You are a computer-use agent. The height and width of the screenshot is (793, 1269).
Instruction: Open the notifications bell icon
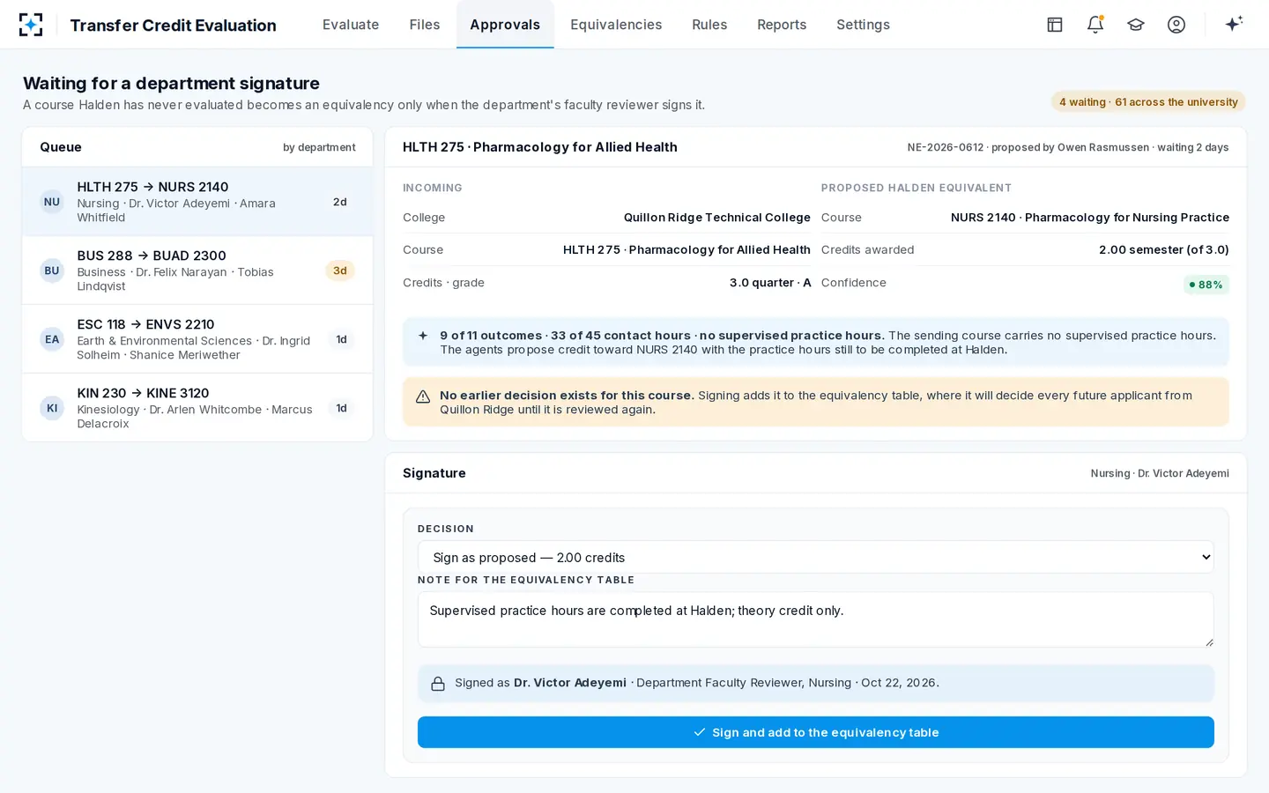click(1095, 25)
